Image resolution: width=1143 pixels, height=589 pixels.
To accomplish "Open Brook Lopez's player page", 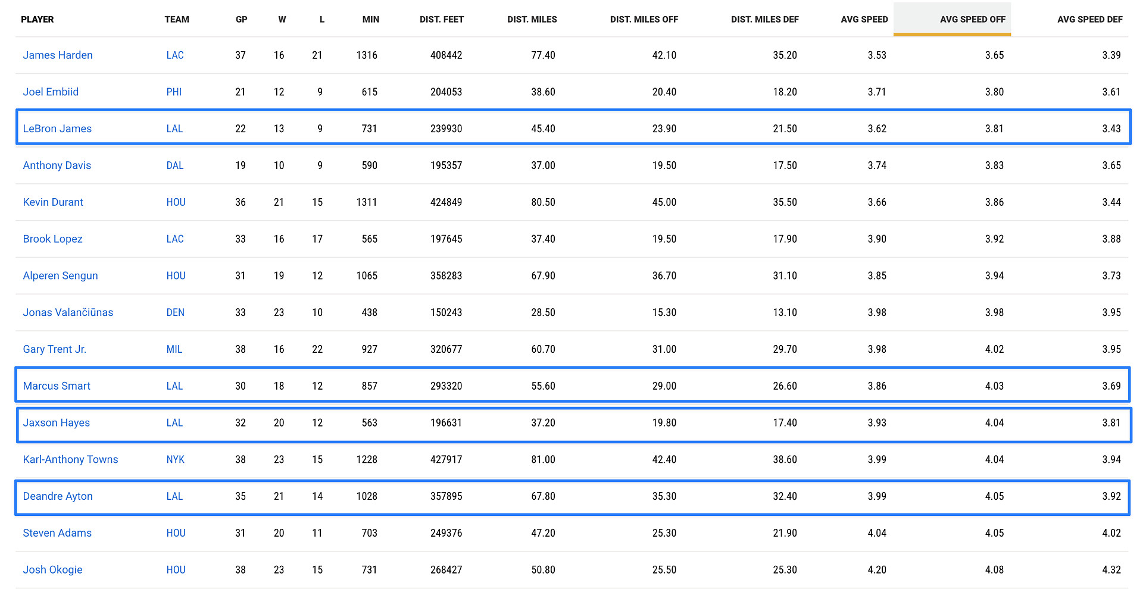I will [52, 239].
